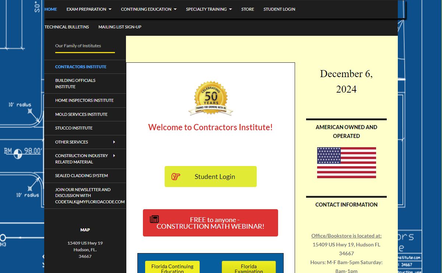Viewport: 442px width, 273px height.
Task: Click the MAP heading in sidebar
Action: 85,230
